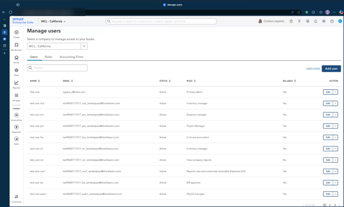Click the notifications bell icon
Viewport: 344px width, 207px height.
coord(316,21)
